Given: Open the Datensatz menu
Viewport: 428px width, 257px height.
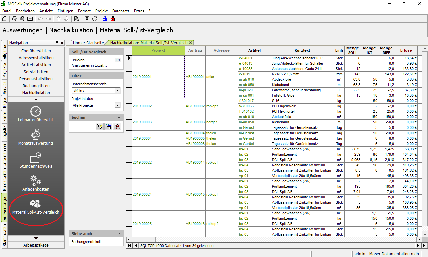Looking at the screenshot, I should coord(121,11).
